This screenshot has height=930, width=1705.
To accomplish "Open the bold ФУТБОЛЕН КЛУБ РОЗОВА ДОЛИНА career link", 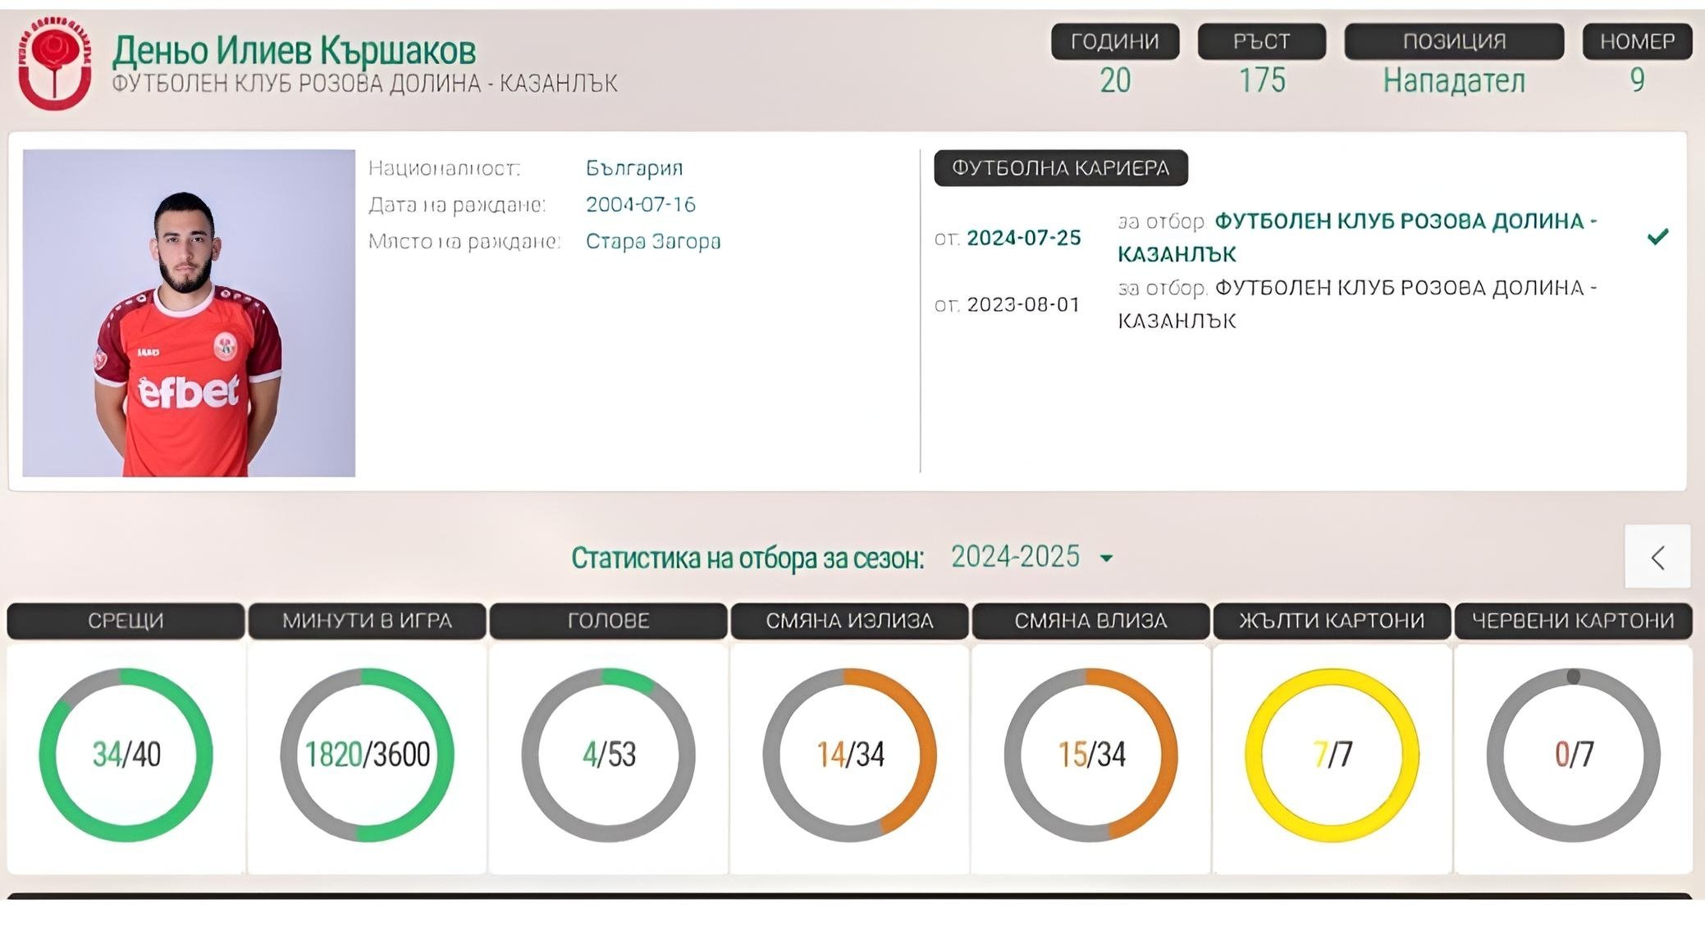I will (1357, 237).
